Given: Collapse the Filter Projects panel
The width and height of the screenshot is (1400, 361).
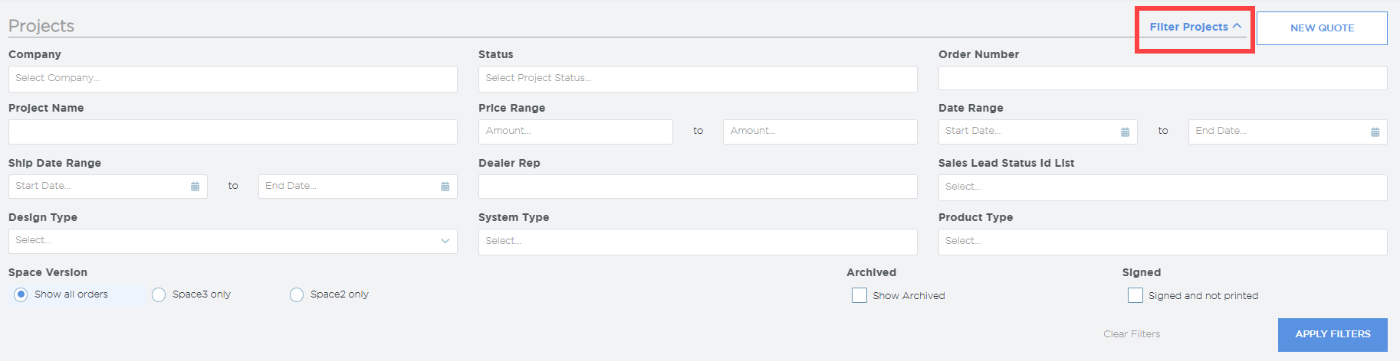Looking at the screenshot, I should [x=1195, y=27].
